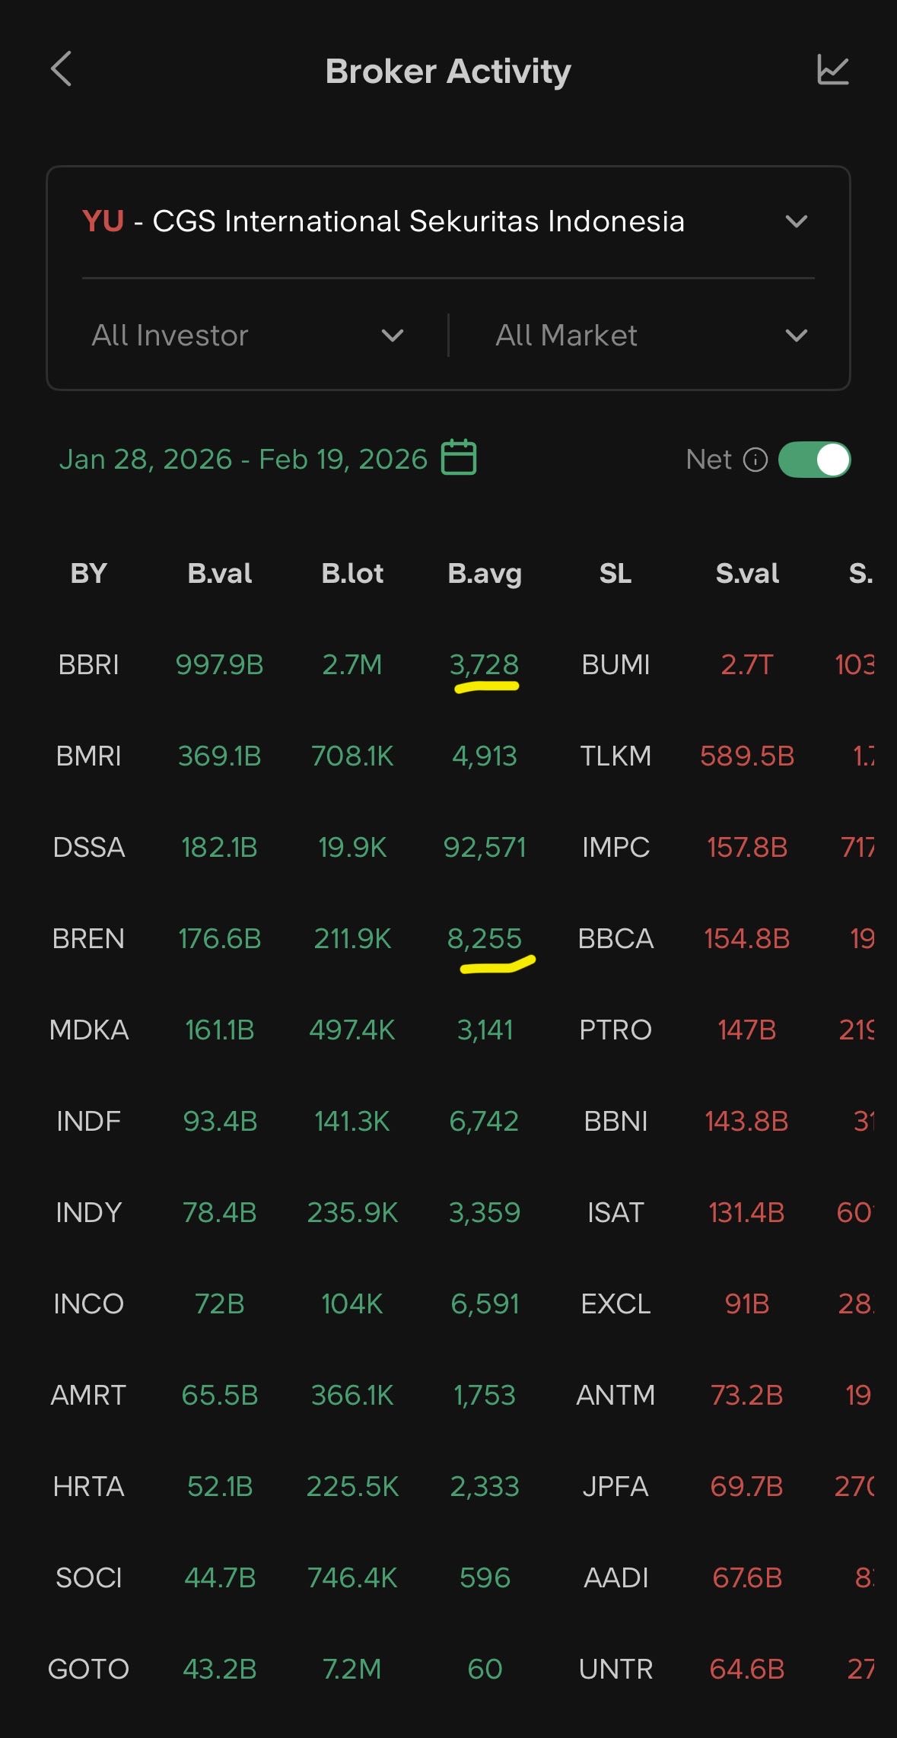The height and width of the screenshot is (1738, 897).
Task: Open the date range calendar icon
Action: (459, 458)
